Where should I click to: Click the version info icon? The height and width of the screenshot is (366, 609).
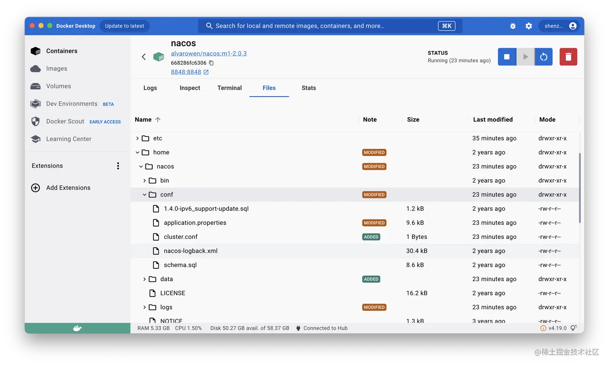coord(543,328)
